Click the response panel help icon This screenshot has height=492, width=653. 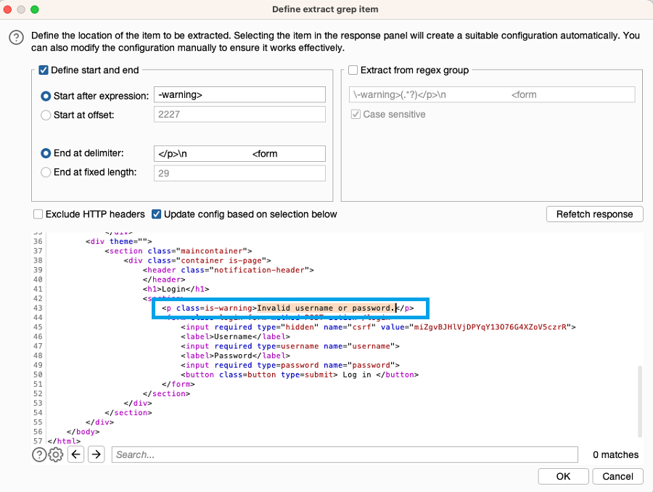click(x=39, y=454)
